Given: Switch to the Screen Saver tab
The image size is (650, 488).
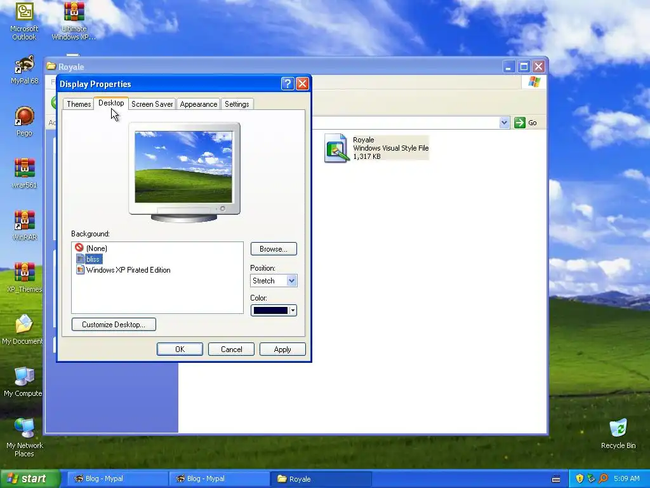Looking at the screenshot, I should pyautogui.click(x=152, y=104).
